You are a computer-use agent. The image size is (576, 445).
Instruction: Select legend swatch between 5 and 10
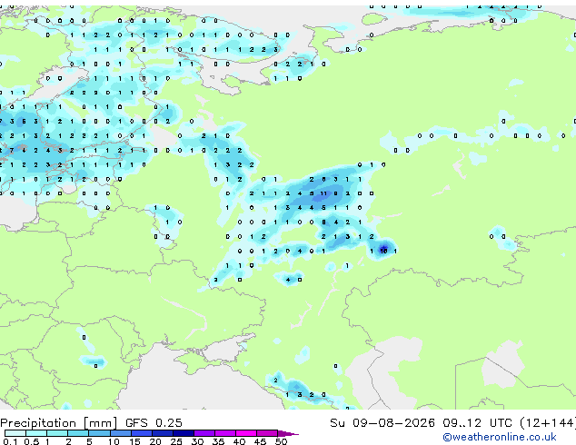click(99, 433)
